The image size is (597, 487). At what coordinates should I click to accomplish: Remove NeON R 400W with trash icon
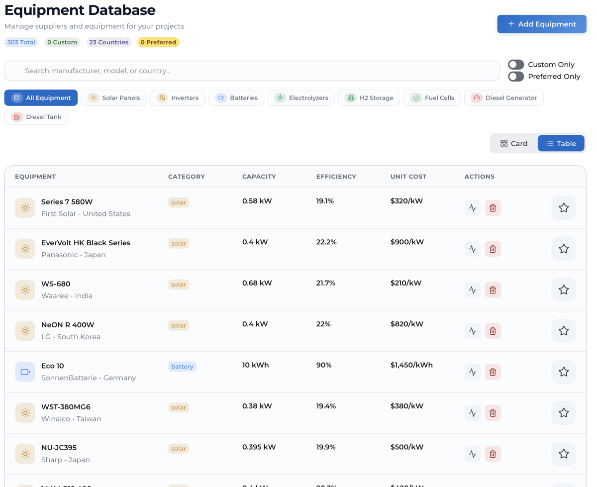pos(493,331)
